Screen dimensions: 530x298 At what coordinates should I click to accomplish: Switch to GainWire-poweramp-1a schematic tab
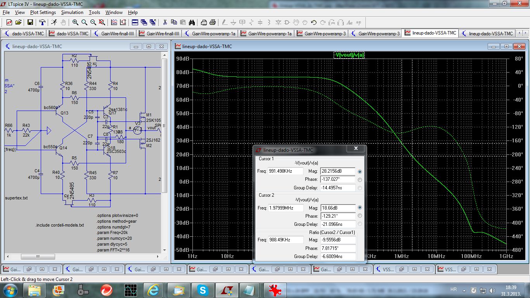[x=210, y=34]
